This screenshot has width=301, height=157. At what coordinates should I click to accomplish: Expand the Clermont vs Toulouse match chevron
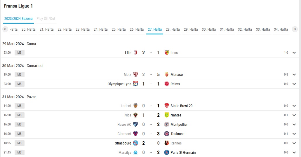click(x=294, y=134)
